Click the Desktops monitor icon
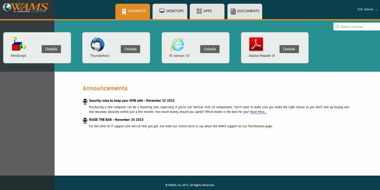The height and width of the screenshot is (190, 380). (x=162, y=11)
